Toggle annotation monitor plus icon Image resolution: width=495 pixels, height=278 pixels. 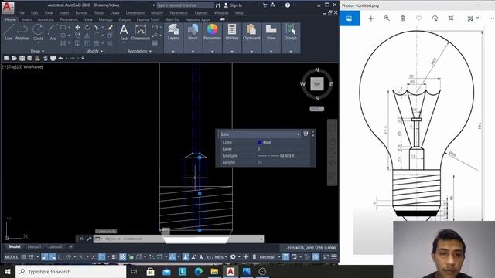click(x=246, y=257)
